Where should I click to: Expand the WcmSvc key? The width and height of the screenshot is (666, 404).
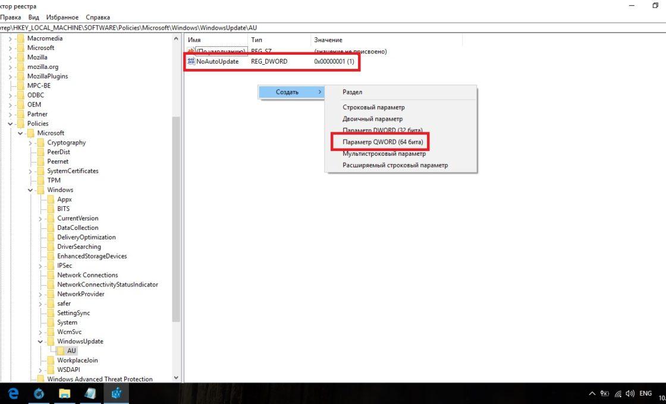click(40, 332)
